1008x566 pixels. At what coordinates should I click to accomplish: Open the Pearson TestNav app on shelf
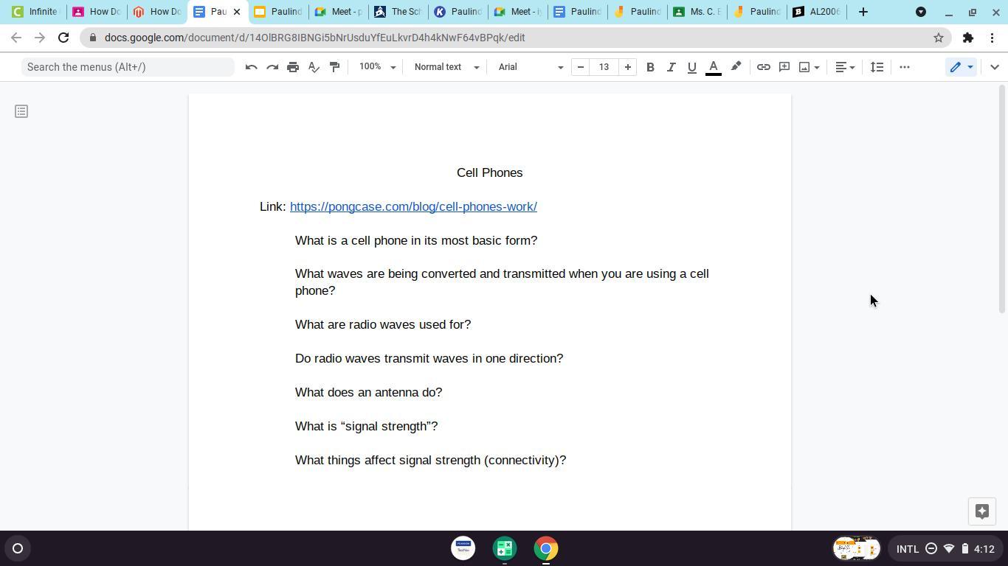(x=463, y=548)
